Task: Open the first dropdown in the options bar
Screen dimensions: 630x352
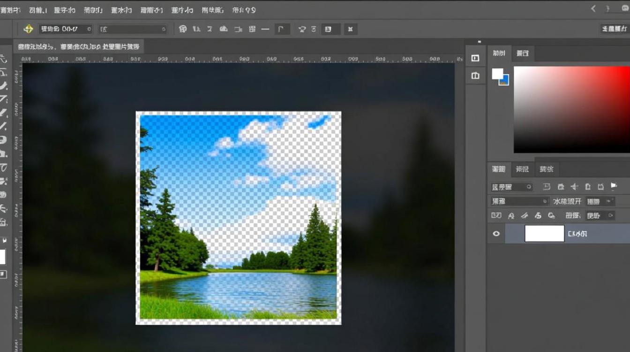Action: (x=66, y=29)
